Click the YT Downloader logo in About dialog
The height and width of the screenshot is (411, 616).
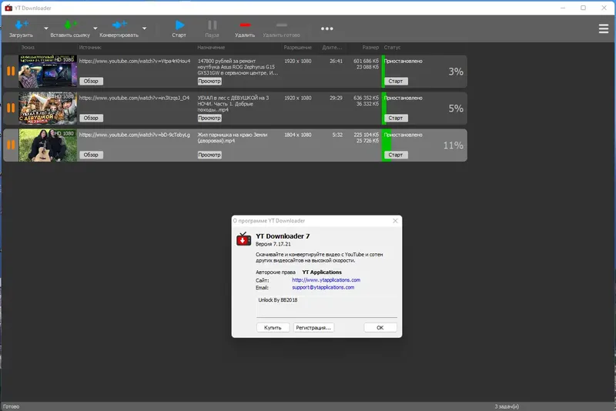point(243,239)
